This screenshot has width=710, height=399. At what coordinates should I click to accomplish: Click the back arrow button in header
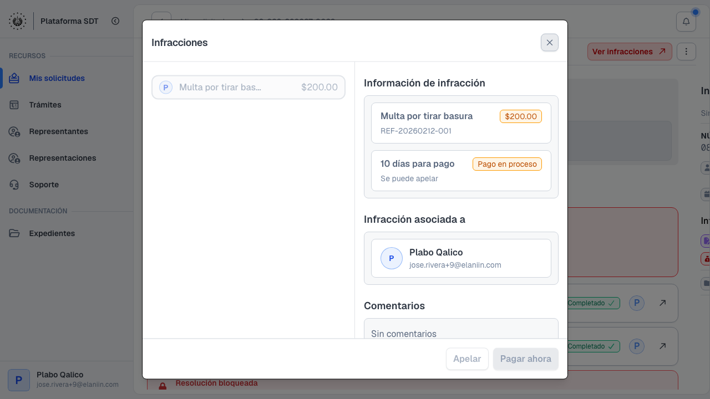[x=161, y=17]
